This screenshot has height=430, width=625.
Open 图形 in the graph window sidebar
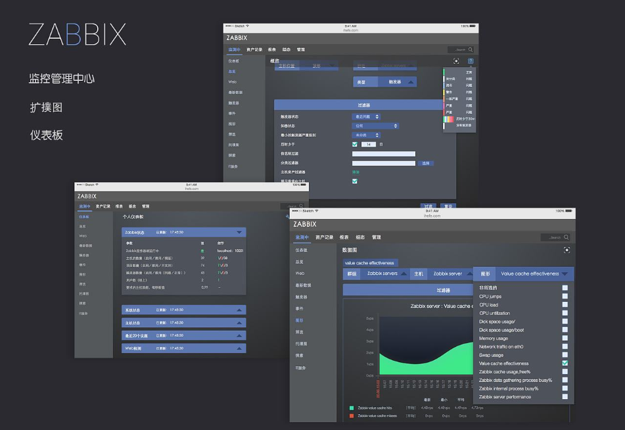[x=299, y=320]
